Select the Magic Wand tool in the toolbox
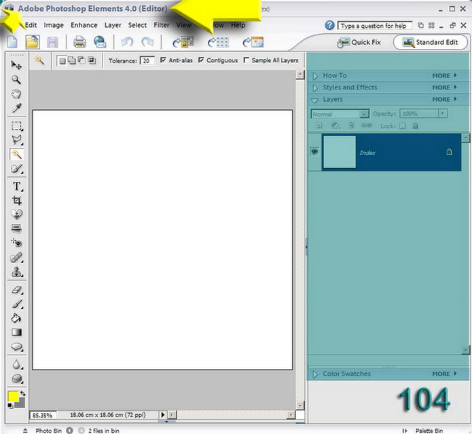Screen dimensions: 472x434 pyautogui.click(x=16, y=155)
